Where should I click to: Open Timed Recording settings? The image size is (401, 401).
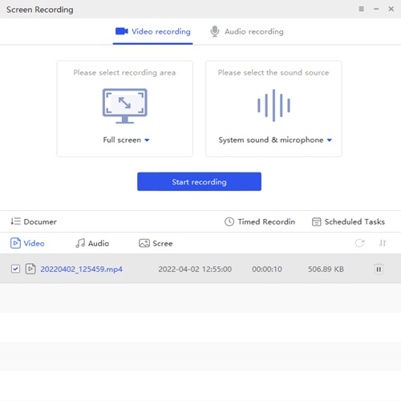coord(260,221)
